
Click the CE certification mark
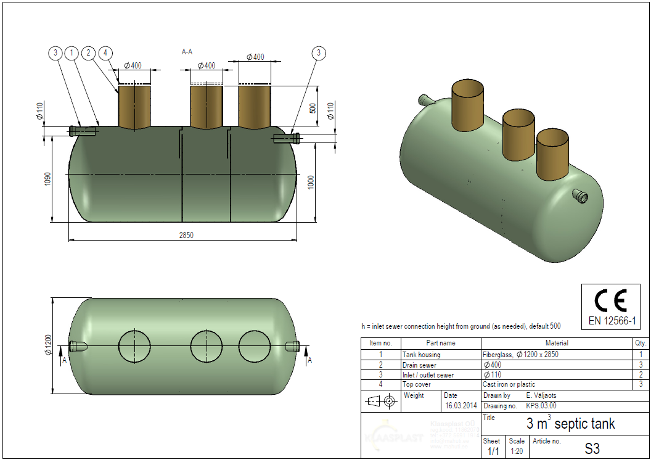click(x=610, y=300)
